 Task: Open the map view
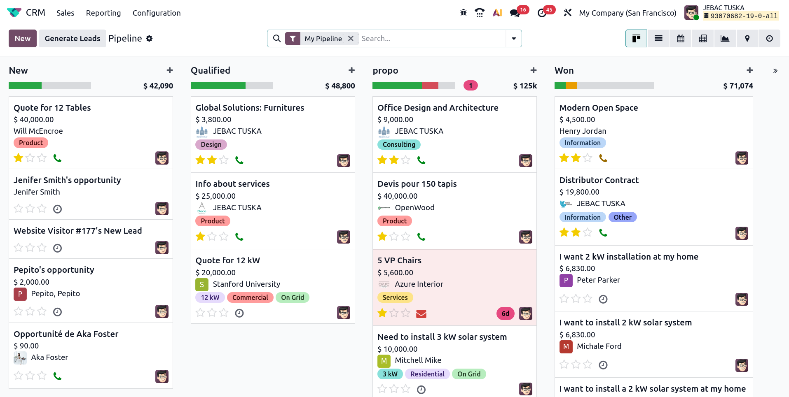747,39
